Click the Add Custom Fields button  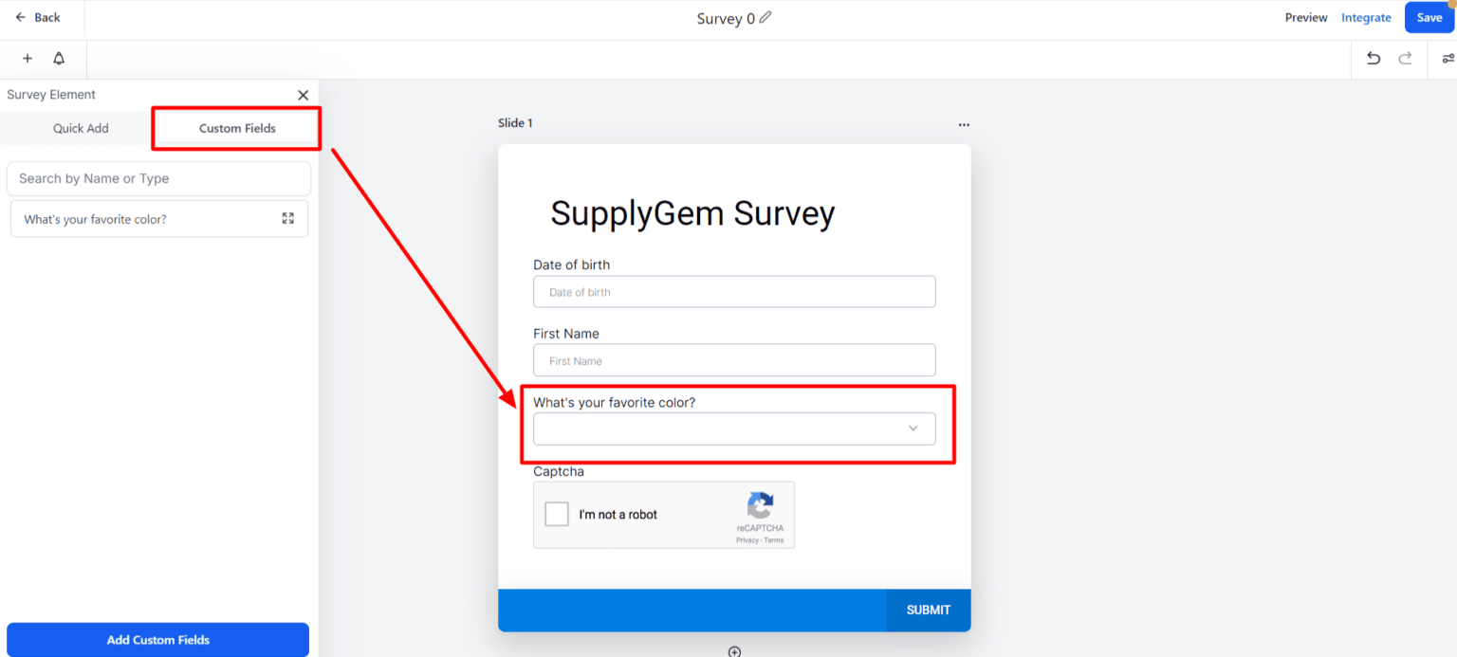coord(157,639)
